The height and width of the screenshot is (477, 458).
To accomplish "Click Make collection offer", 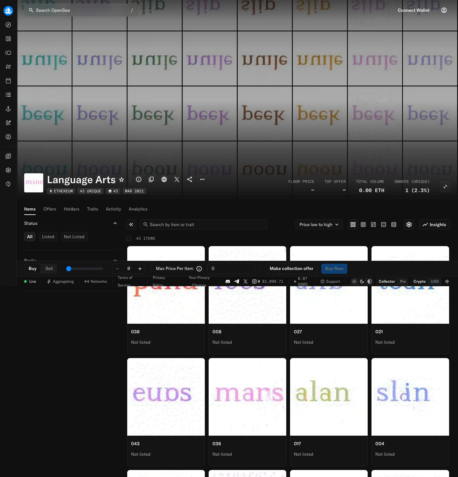I will (291, 269).
